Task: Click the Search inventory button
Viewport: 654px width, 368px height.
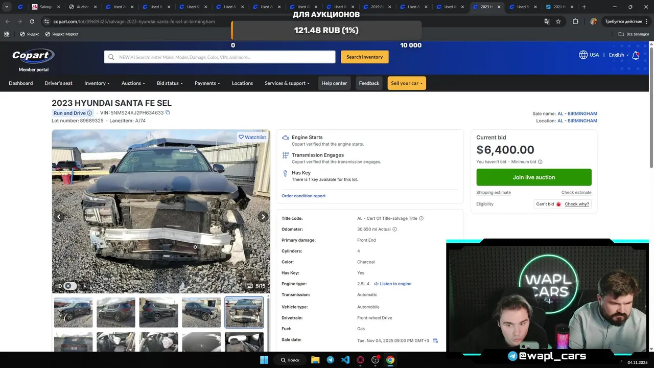Action: (x=365, y=57)
